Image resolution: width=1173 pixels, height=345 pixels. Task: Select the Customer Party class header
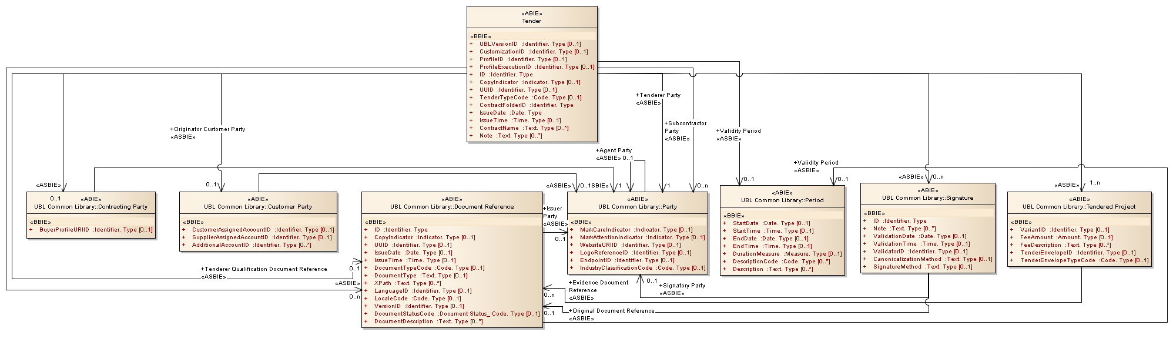(x=258, y=206)
